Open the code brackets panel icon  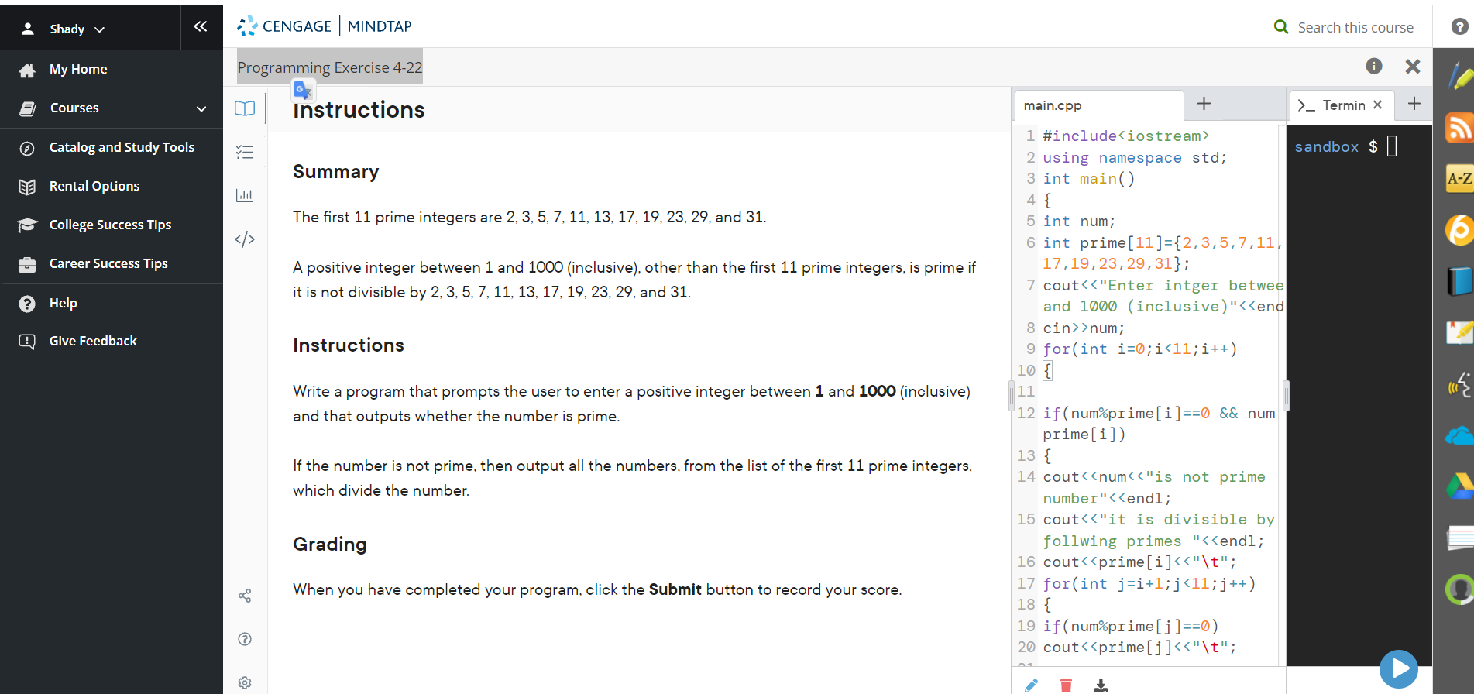point(245,239)
